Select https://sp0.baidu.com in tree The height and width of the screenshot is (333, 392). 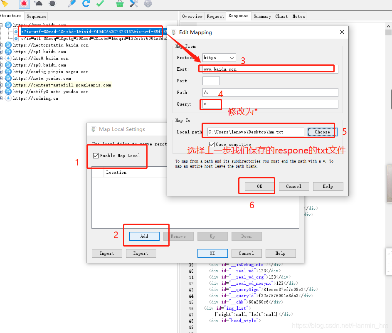pyautogui.click(x=39, y=65)
